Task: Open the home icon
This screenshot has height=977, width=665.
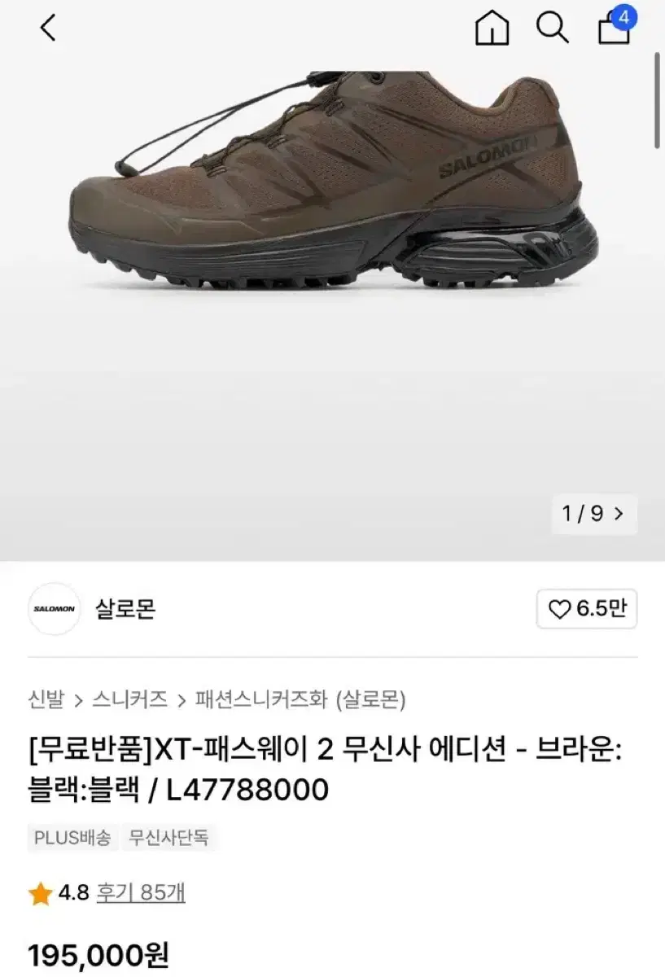Action: (x=492, y=28)
